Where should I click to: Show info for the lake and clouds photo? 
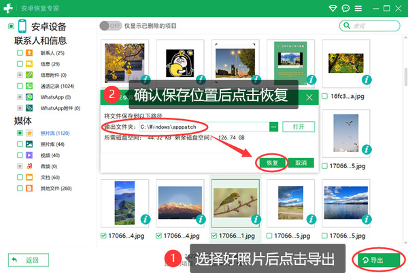coord(367,219)
